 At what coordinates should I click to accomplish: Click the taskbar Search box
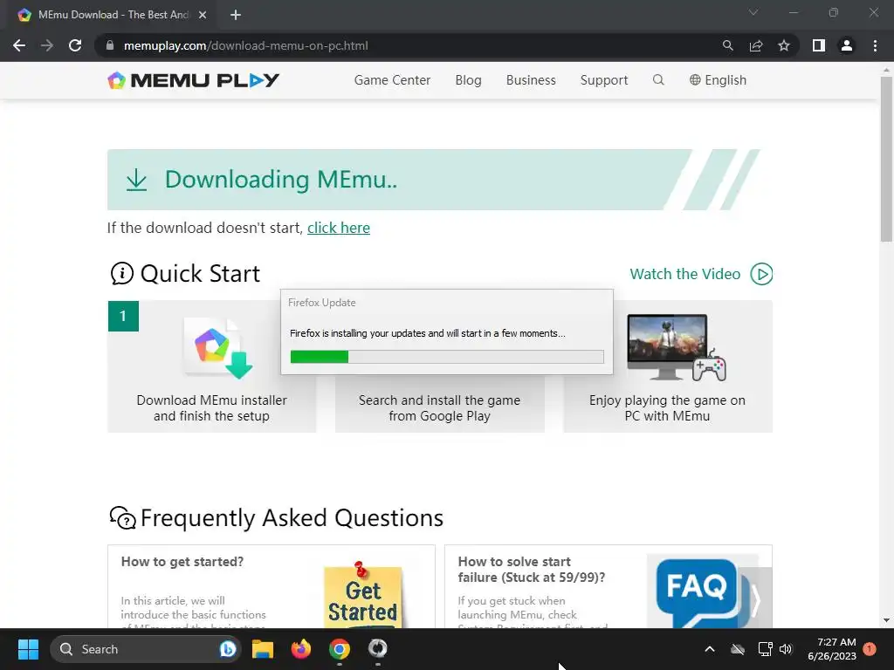(146, 649)
